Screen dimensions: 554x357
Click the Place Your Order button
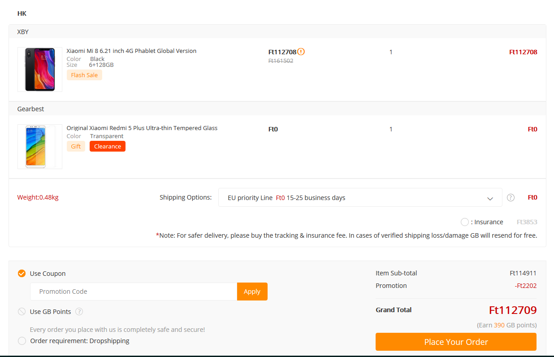tap(456, 342)
